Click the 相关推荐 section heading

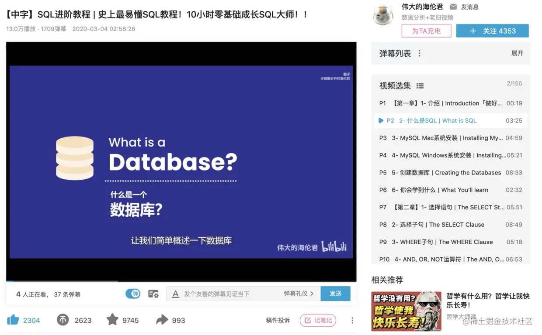pyautogui.click(x=387, y=280)
